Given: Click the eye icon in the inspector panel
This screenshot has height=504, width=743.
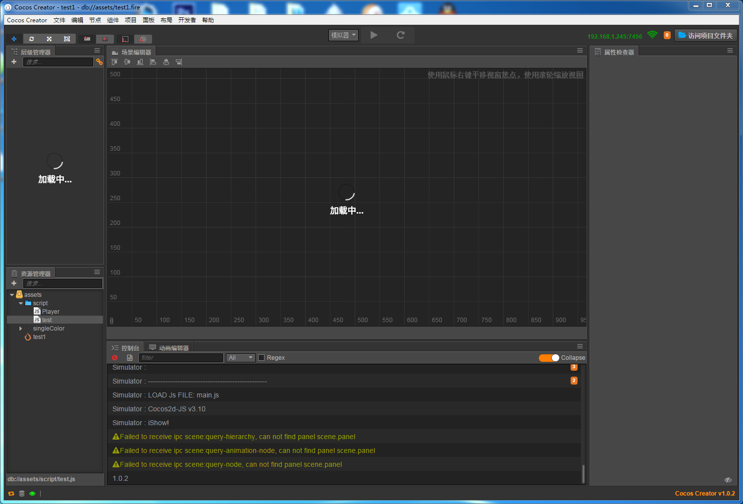Looking at the screenshot, I should click(x=728, y=480).
